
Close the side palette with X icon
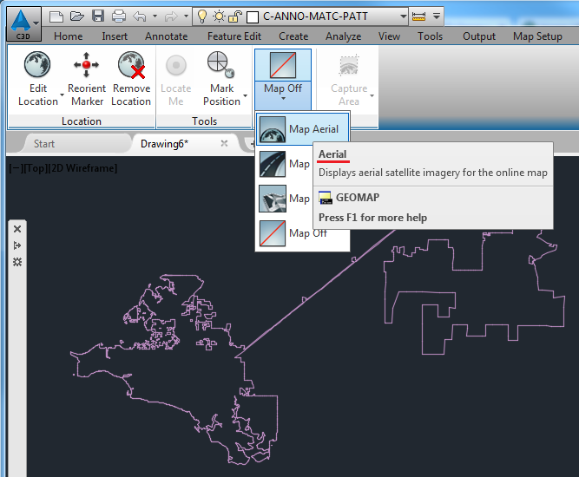click(x=17, y=229)
